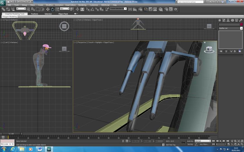Open the Create Selection Set dropdown

point(118,9)
